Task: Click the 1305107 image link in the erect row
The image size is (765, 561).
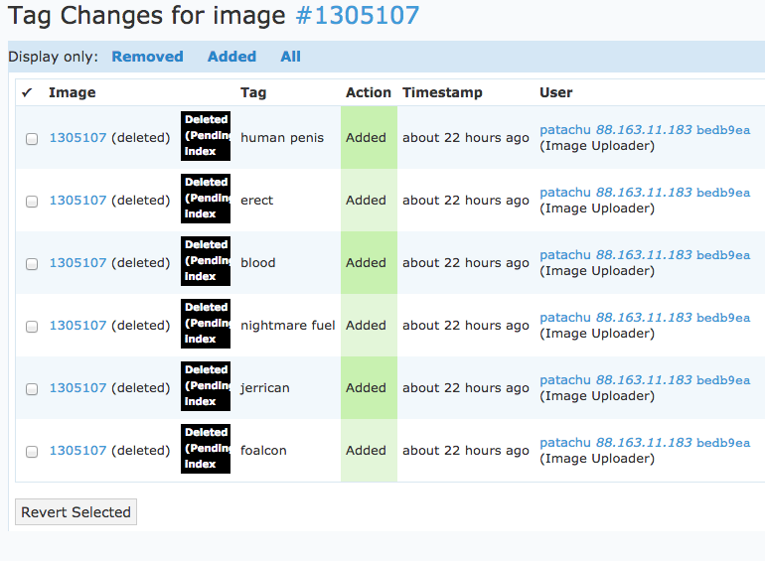Action: point(77,201)
